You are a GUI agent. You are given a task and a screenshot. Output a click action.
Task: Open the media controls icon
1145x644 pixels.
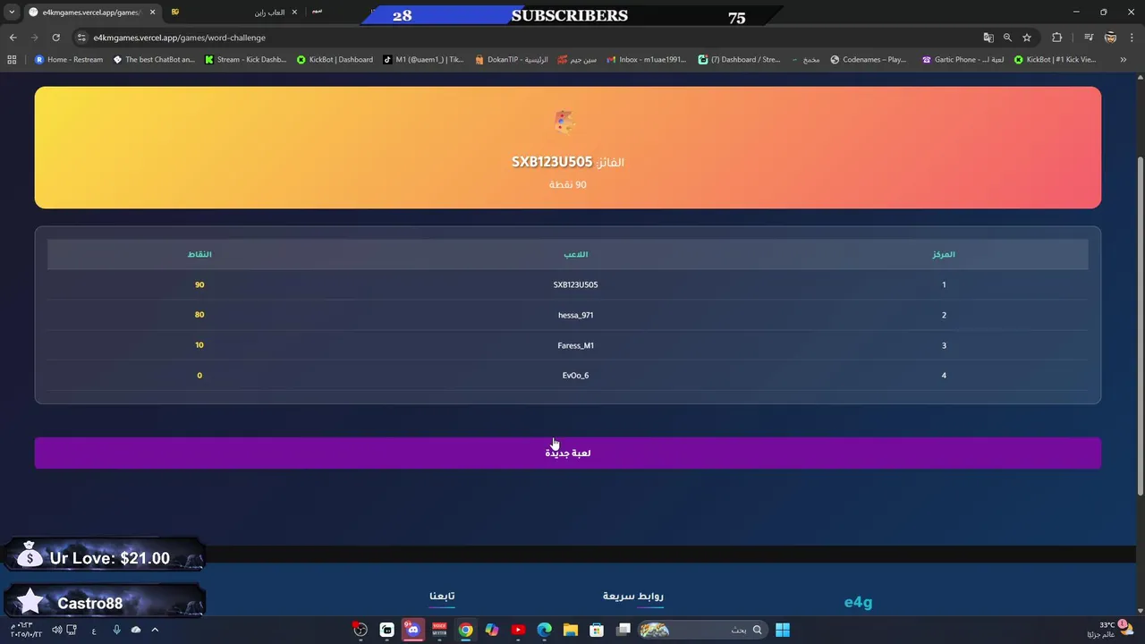pos(1089,38)
